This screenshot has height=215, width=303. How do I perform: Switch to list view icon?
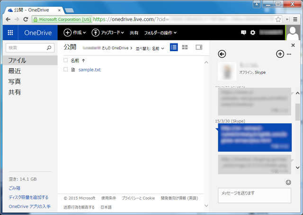click(174, 47)
